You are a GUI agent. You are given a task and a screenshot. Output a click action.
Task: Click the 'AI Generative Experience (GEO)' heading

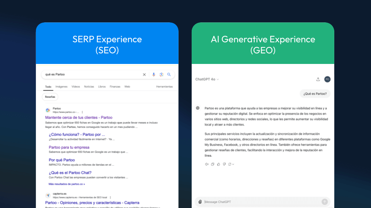(263, 45)
